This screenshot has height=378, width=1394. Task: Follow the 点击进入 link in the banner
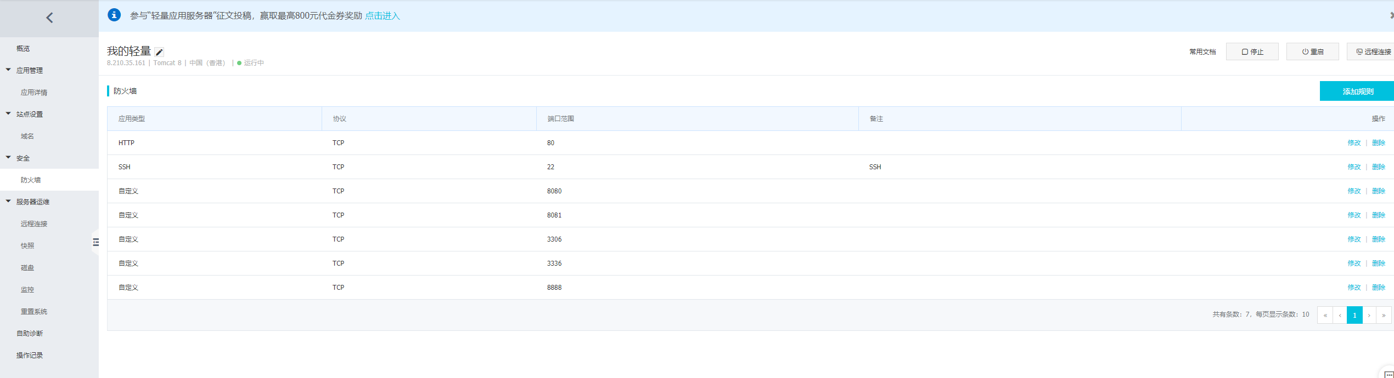pos(383,16)
